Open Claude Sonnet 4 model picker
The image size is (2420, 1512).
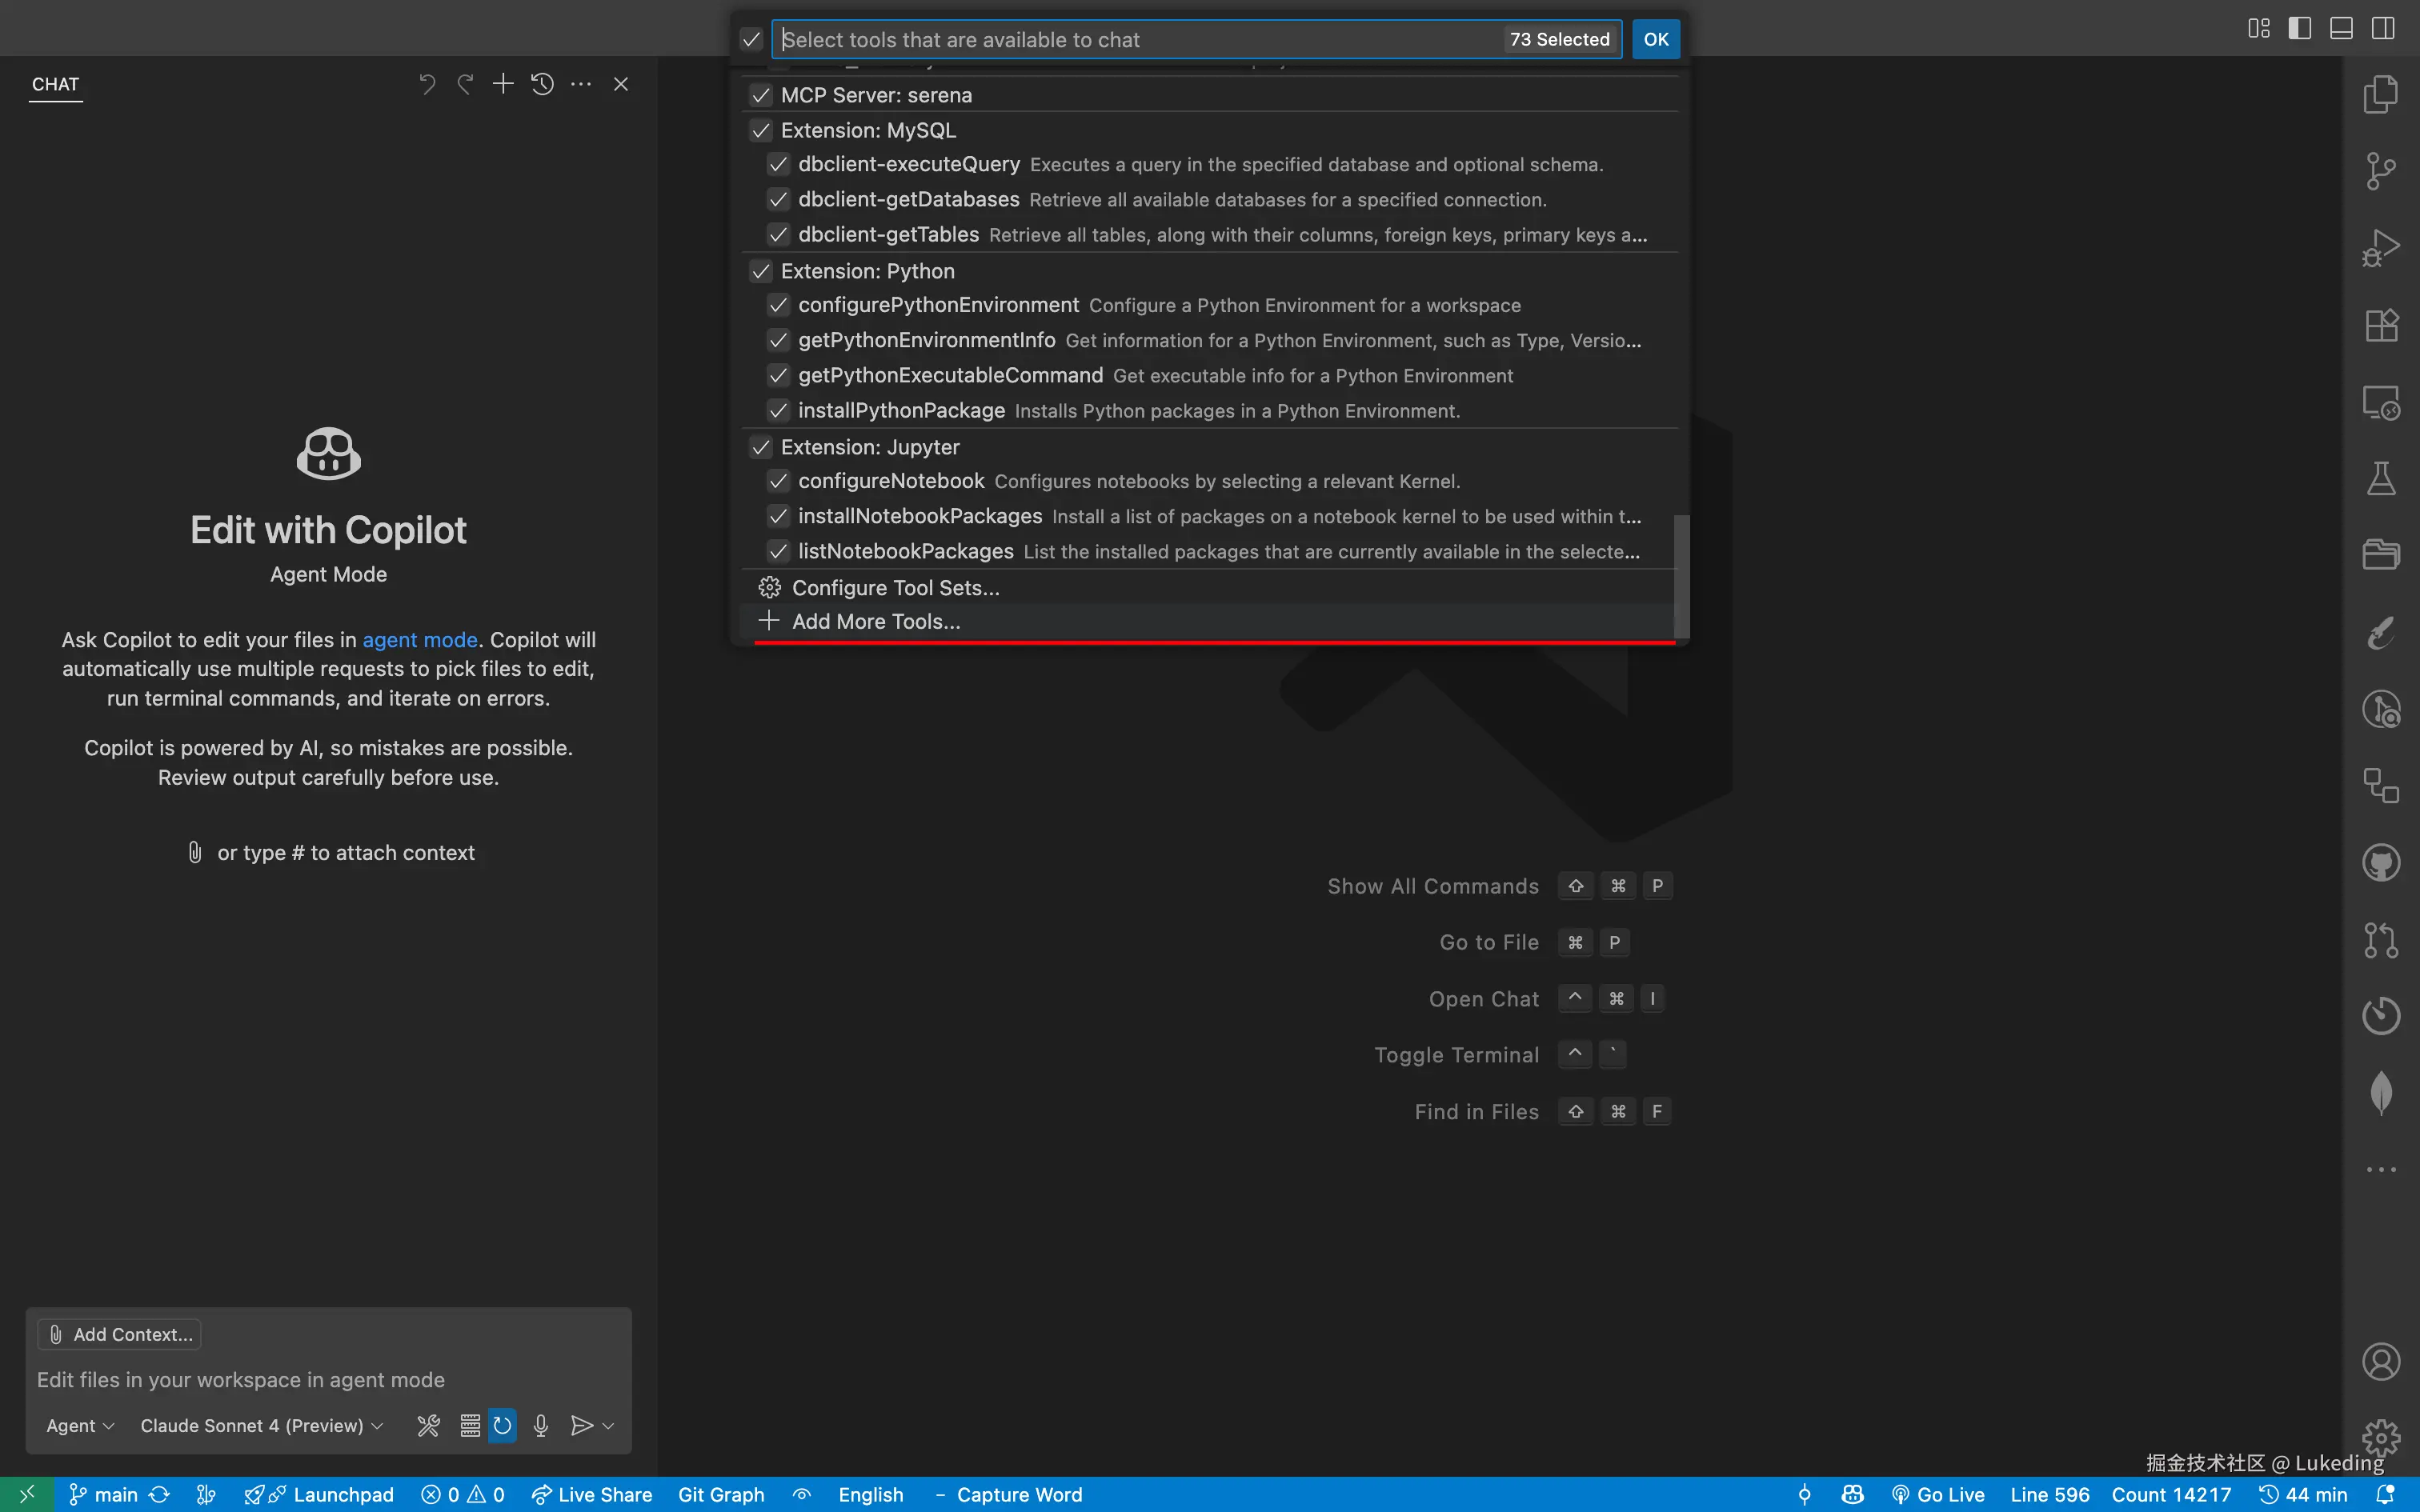261,1425
